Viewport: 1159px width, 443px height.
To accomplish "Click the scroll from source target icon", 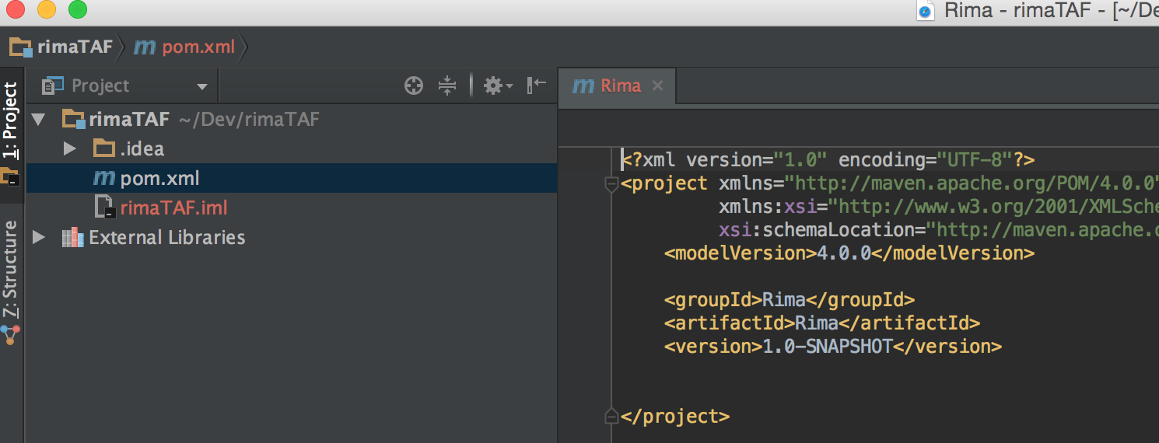I will [414, 85].
